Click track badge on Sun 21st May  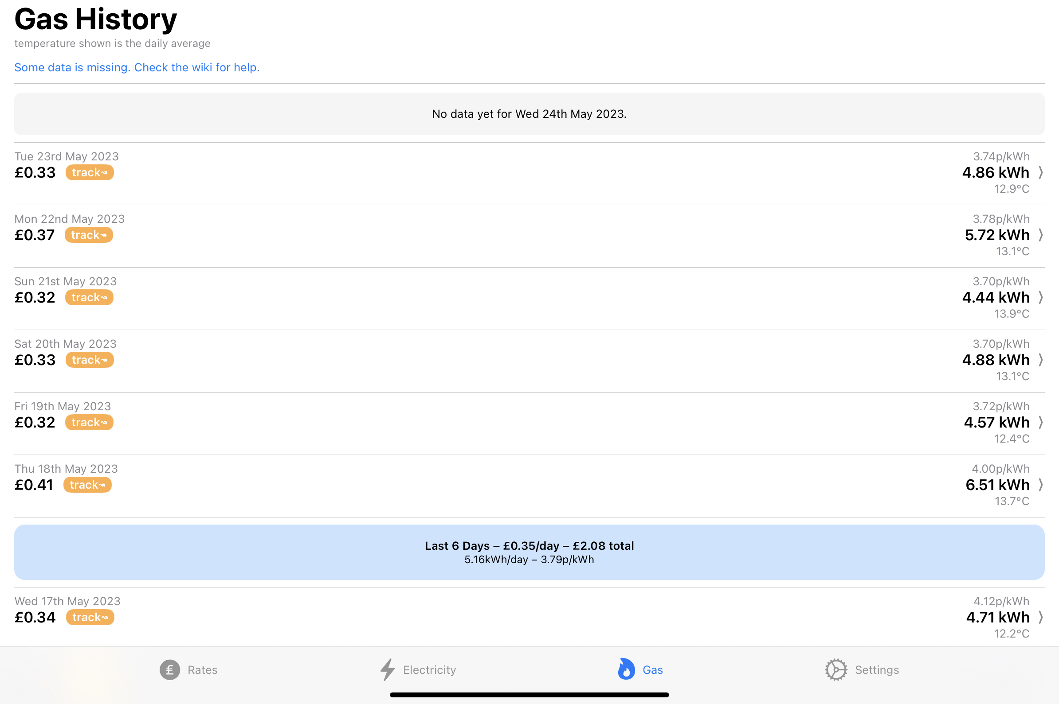pos(89,297)
